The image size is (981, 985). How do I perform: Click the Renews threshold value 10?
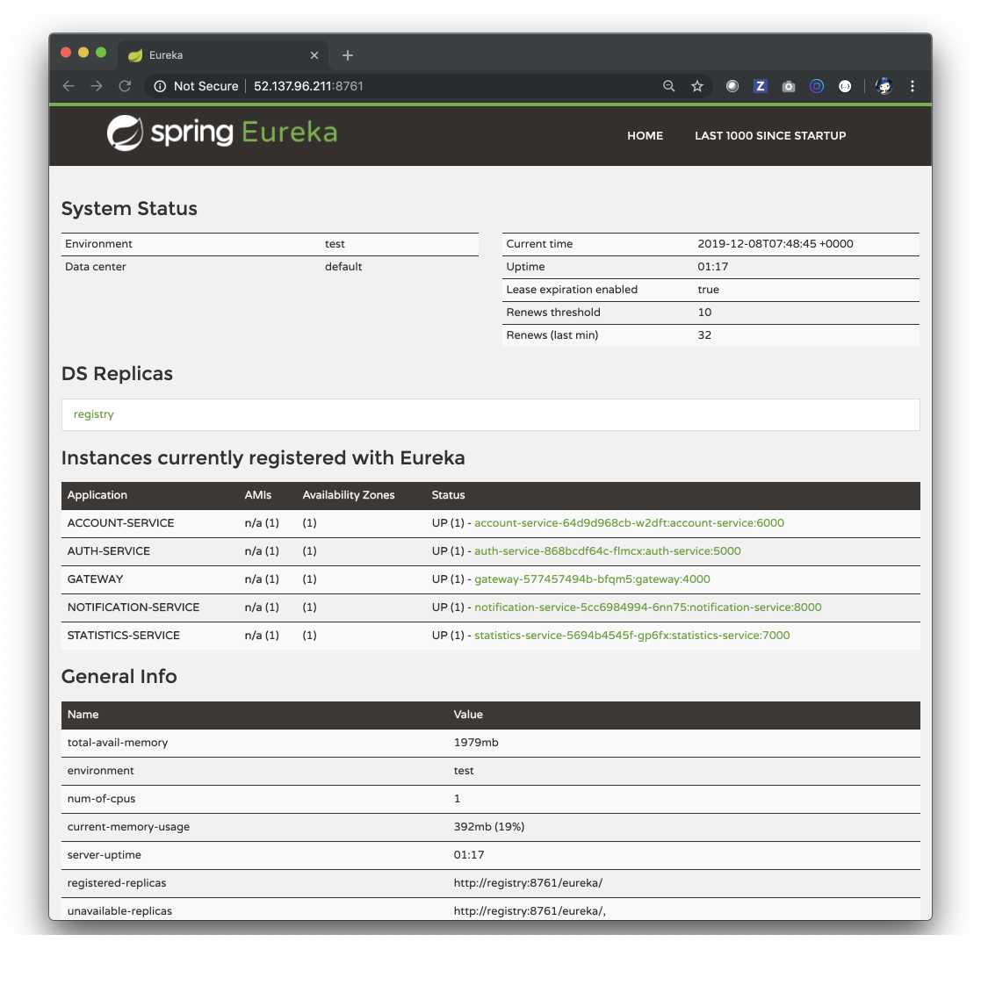point(704,313)
